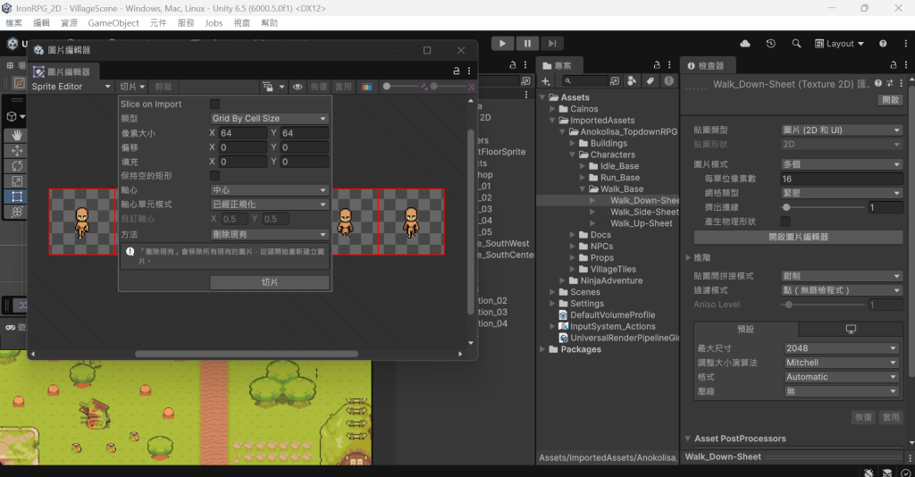Image resolution: width=915 pixels, height=477 pixels.
Task: Open the version history icon
Action: [x=771, y=44]
